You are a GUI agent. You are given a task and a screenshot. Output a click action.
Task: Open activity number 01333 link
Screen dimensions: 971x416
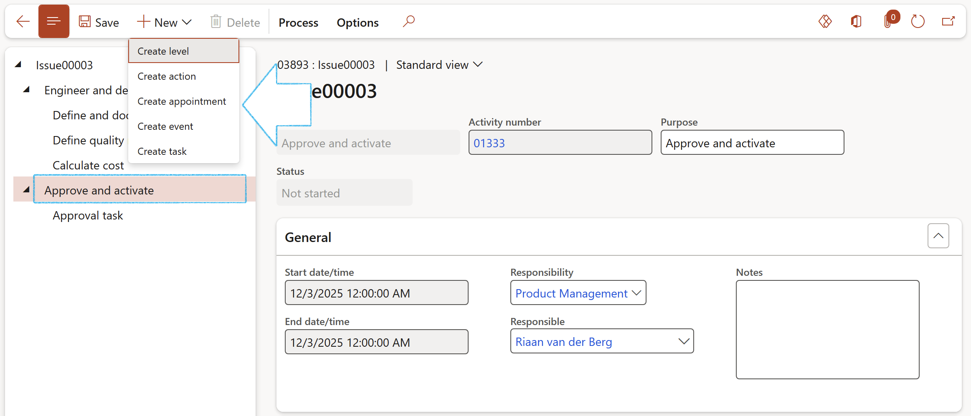point(489,143)
